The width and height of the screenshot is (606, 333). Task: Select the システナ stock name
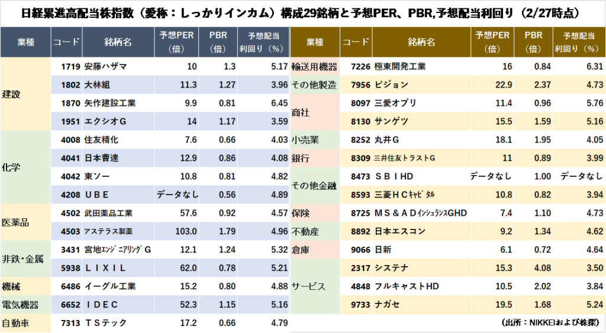tap(391, 268)
